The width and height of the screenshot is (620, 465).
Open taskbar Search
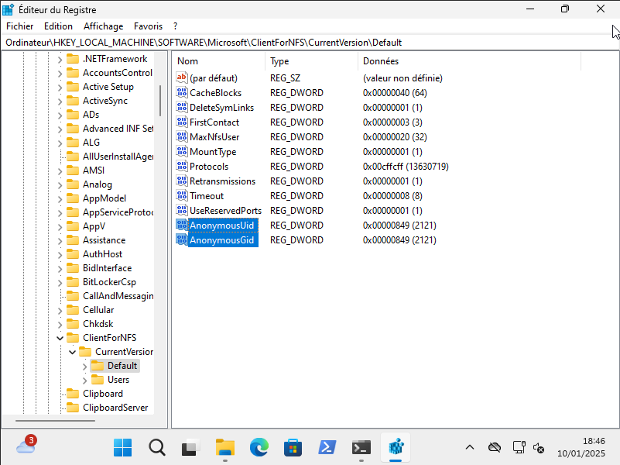[x=157, y=448]
